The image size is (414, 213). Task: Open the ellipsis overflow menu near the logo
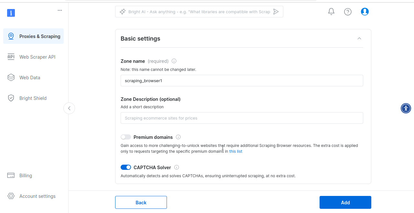(x=60, y=10)
